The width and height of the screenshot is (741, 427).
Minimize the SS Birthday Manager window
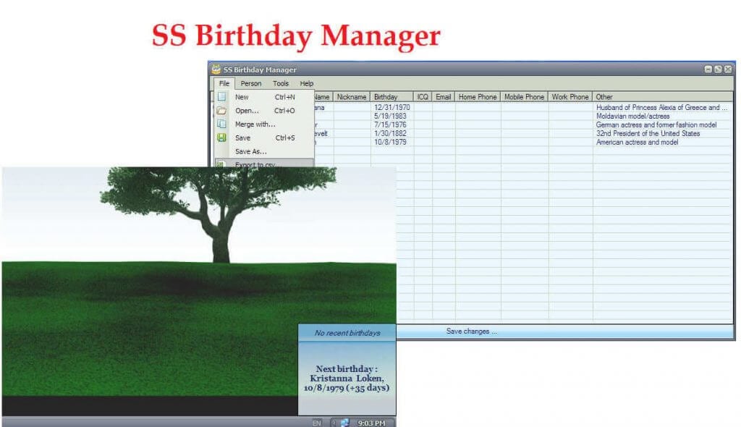pyautogui.click(x=708, y=69)
